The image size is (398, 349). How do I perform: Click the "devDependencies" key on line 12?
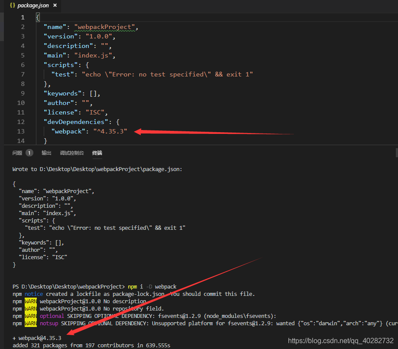[x=76, y=122]
